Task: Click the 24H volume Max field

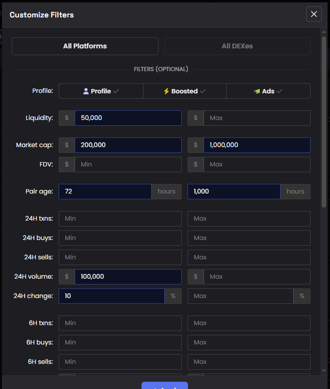Action: [257, 277]
